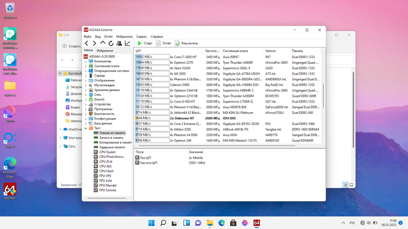Select the CPU ZLib benchmark

pos(103,162)
